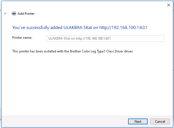Click the empty title bar area
This screenshot has width=174, height=128.
[x=84, y=5]
